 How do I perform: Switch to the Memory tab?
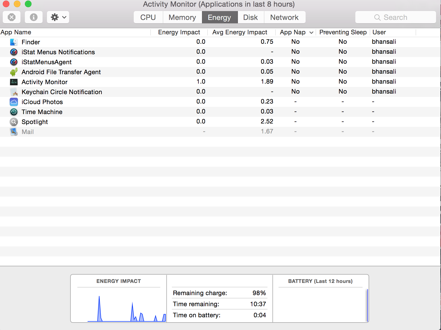coord(182,17)
